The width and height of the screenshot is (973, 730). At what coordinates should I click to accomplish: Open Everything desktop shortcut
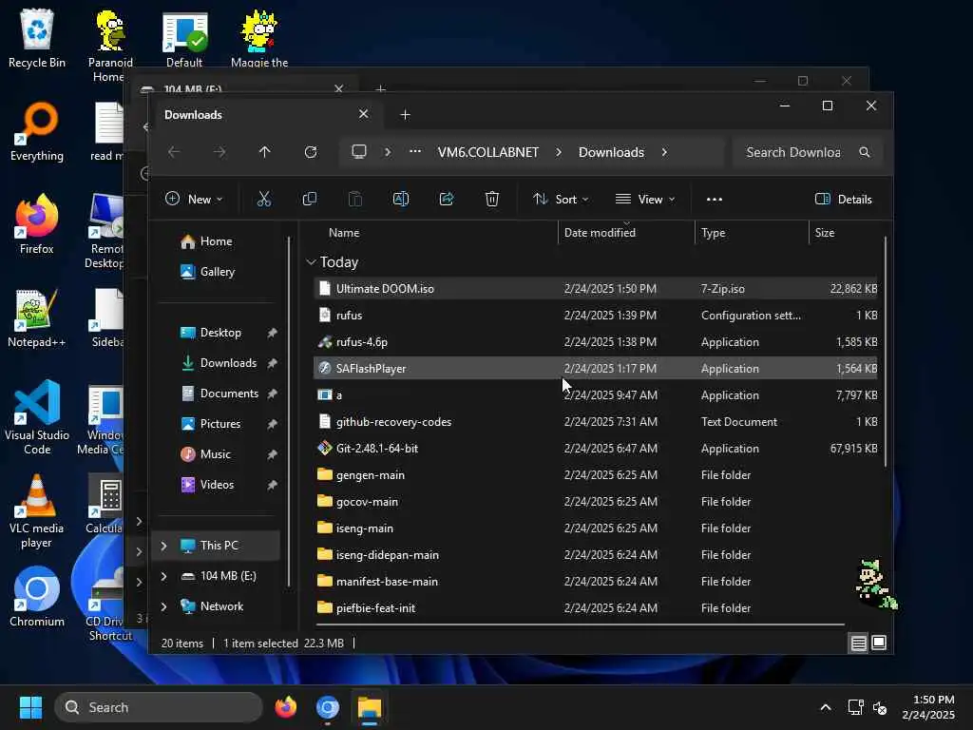click(x=37, y=131)
